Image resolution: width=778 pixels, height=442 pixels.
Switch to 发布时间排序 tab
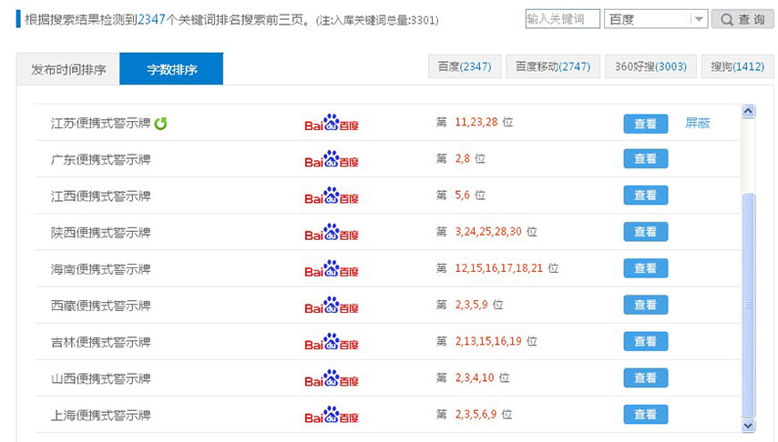tap(68, 69)
